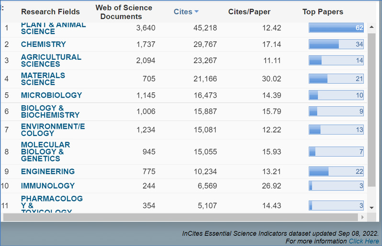Select the ENGINEERING research field
The height and width of the screenshot is (246, 382).
(x=47, y=171)
